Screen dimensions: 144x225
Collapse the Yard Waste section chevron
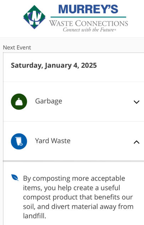[137, 142]
